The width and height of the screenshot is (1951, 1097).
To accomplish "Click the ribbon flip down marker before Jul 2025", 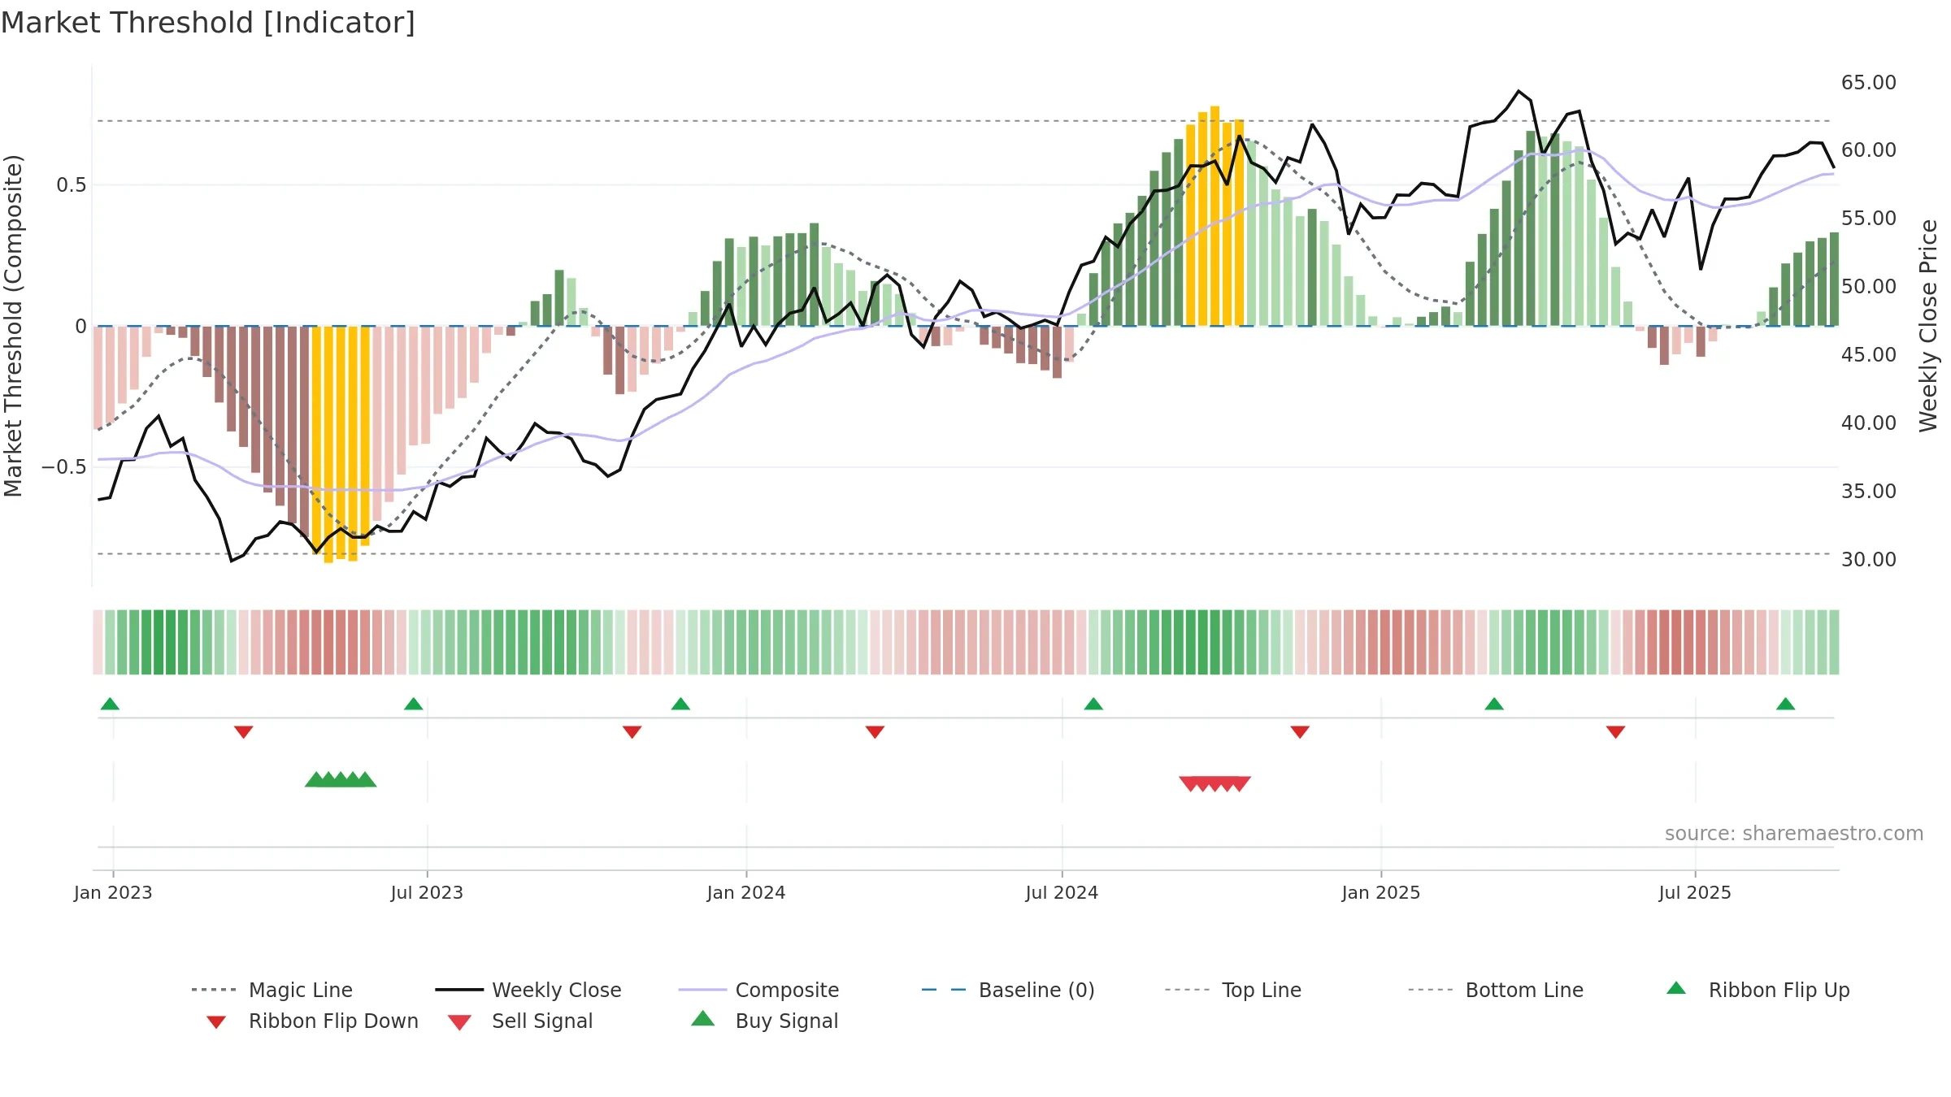I will (1615, 732).
